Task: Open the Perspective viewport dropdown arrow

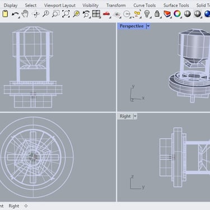Action: click(x=148, y=26)
